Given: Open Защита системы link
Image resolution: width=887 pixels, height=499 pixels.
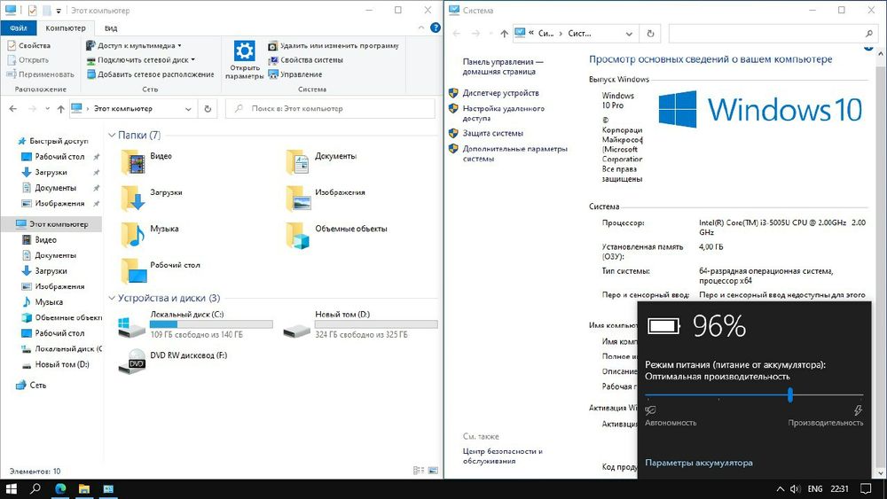Looking at the screenshot, I should pyautogui.click(x=492, y=133).
